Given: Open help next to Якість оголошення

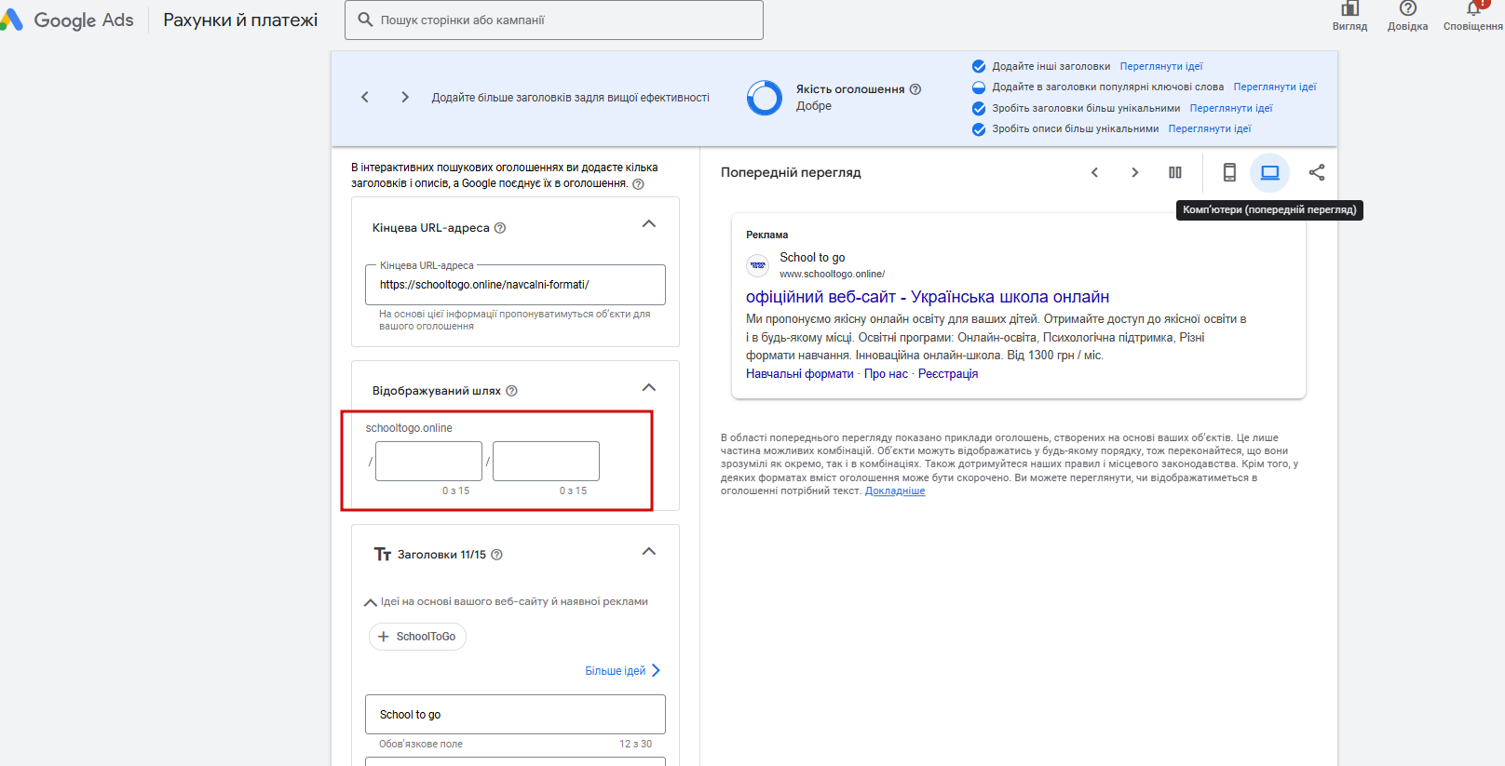Looking at the screenshot, I should [x=915, y=89].
